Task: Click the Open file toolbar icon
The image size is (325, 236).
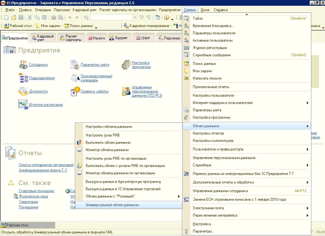Action: point(14,17)
